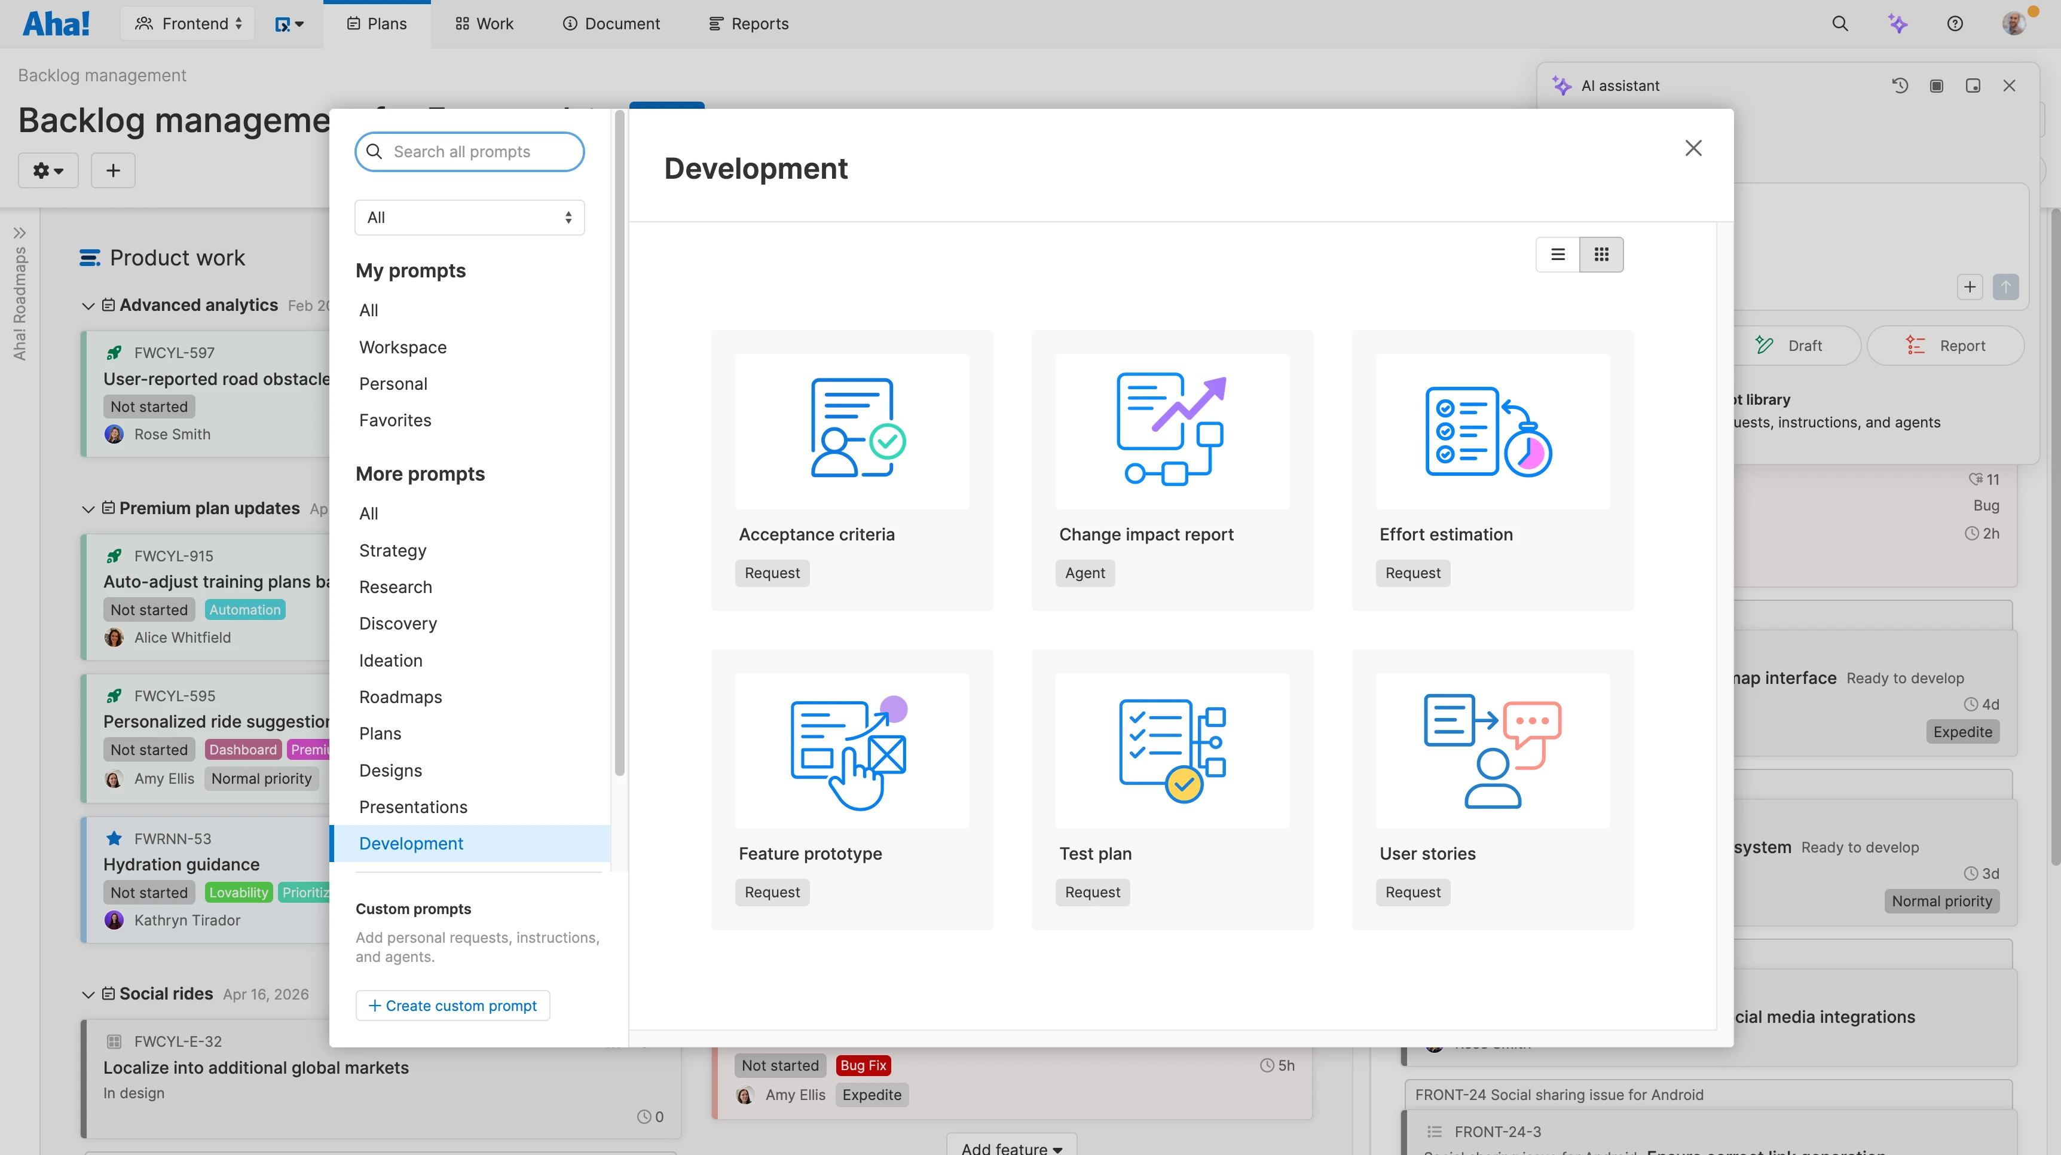Open the Reports tab
This screenshot has width=2061, height=1155.
748,23
